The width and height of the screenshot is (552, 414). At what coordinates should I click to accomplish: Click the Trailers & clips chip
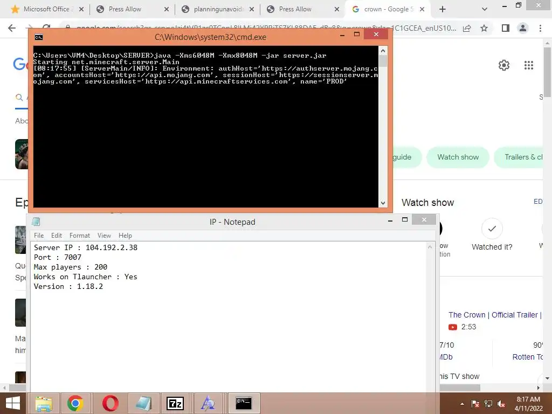pyautogui.click(x=518, y=157)
